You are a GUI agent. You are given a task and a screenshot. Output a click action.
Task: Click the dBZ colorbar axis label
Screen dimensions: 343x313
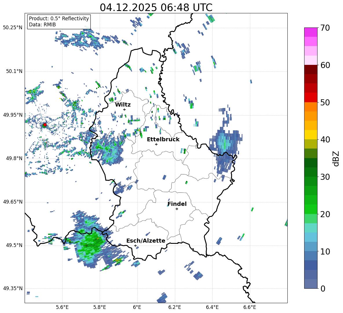click(336, 158)
